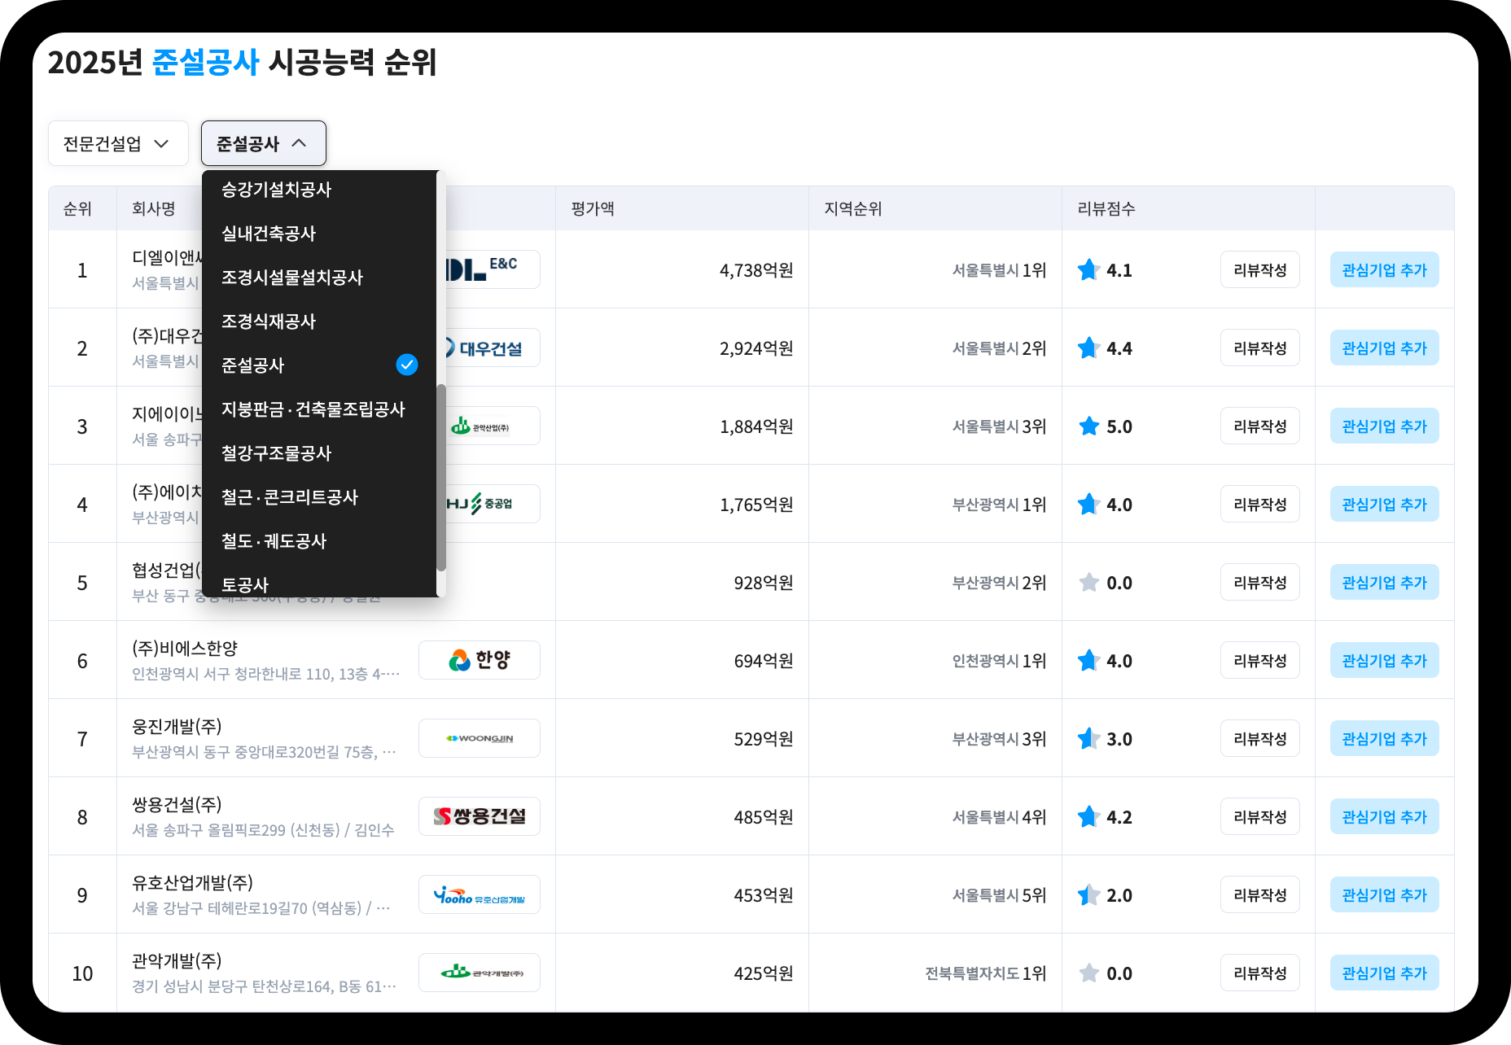This screenshot has width=1511, height=1045.
Task: Click 관심기업 추가 in the 2,924억원 row
Action: click(x=1385, y=348)
